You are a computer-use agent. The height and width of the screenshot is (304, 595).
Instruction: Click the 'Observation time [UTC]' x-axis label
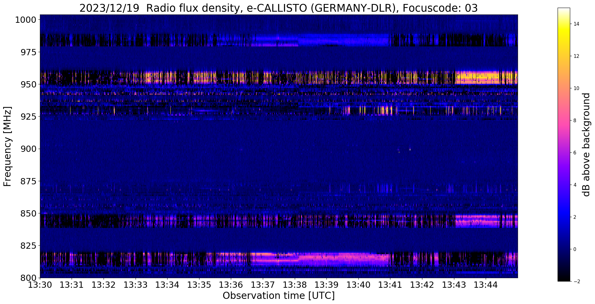click(279, 296)
